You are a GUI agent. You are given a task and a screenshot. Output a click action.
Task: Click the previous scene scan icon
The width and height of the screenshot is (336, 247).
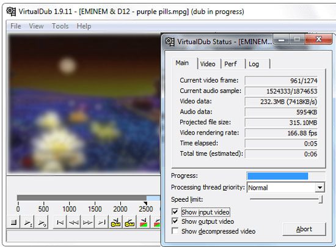click(x=144, y=223)
